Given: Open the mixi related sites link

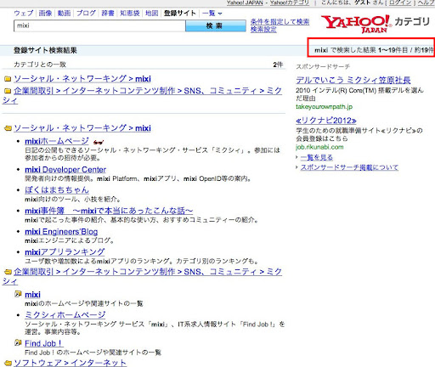Looking at the screenshot, I should pos(32,295).
